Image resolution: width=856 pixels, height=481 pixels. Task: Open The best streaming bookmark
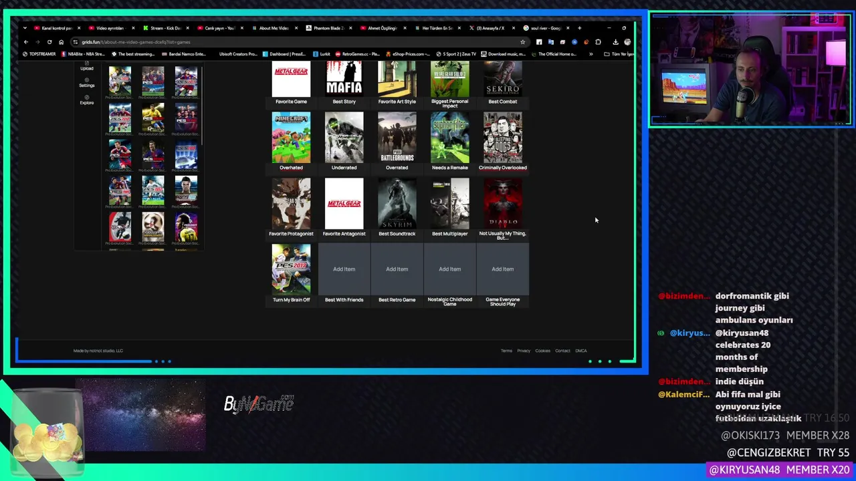click(133, 54)
